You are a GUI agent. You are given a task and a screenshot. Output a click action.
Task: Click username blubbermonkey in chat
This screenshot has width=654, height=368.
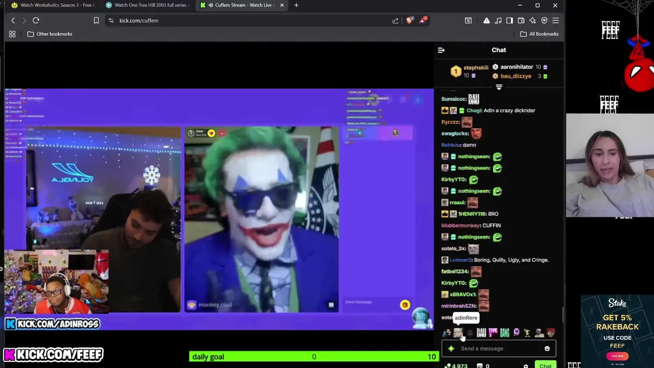[460, 225]
